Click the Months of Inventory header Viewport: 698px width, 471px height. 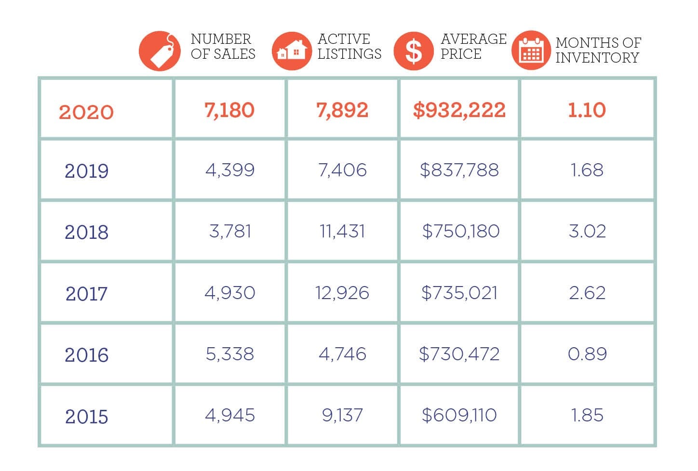click(598, 50)
